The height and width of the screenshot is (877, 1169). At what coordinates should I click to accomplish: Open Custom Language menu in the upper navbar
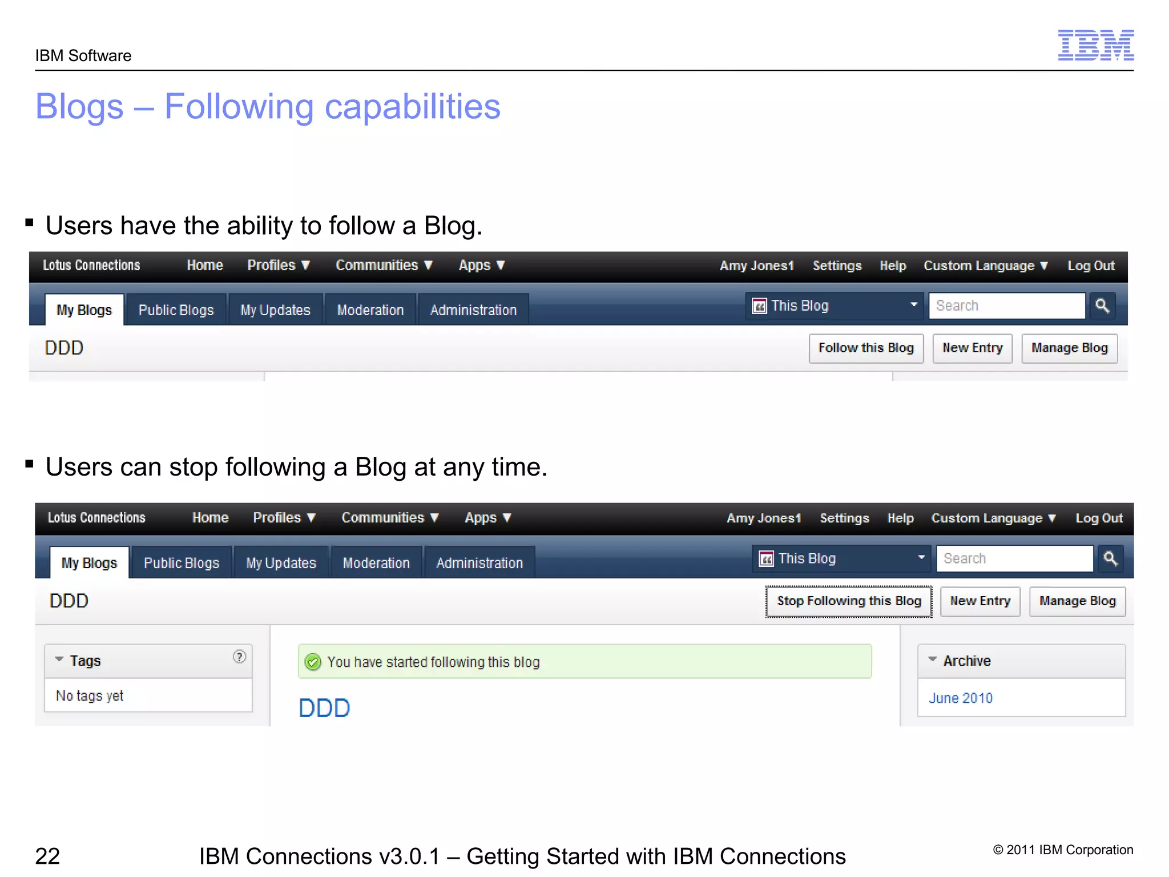986,266
